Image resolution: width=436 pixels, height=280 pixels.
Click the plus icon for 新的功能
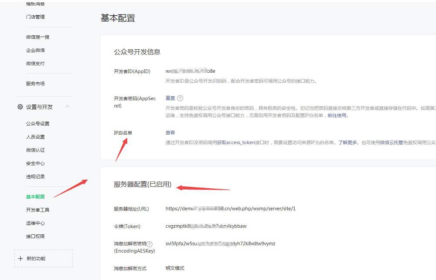[x=20, y=258]
